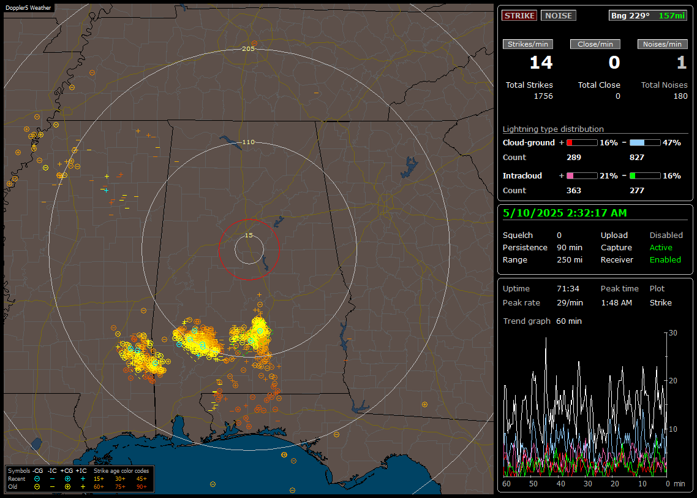The image size is (697, 498).
Task: Click the 15+ strike age color code
Action: click(99, 479)
